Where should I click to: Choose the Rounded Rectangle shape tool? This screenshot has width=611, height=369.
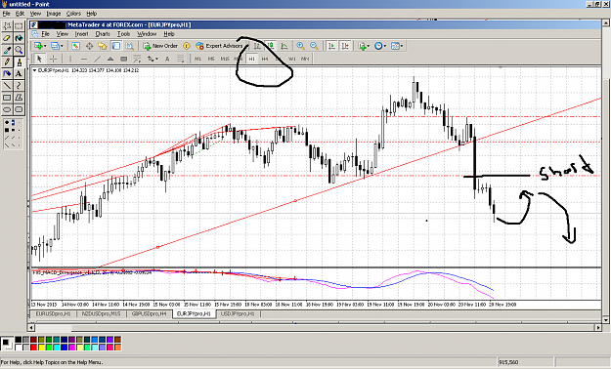point(19,109)
